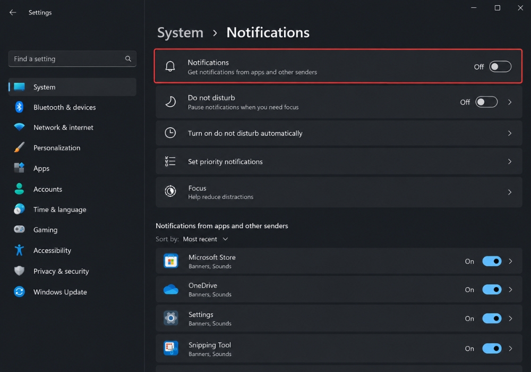This screenshot has height=372, width=531.
Task: Expand the Do not disturb chevron
Action: [510, 102]
